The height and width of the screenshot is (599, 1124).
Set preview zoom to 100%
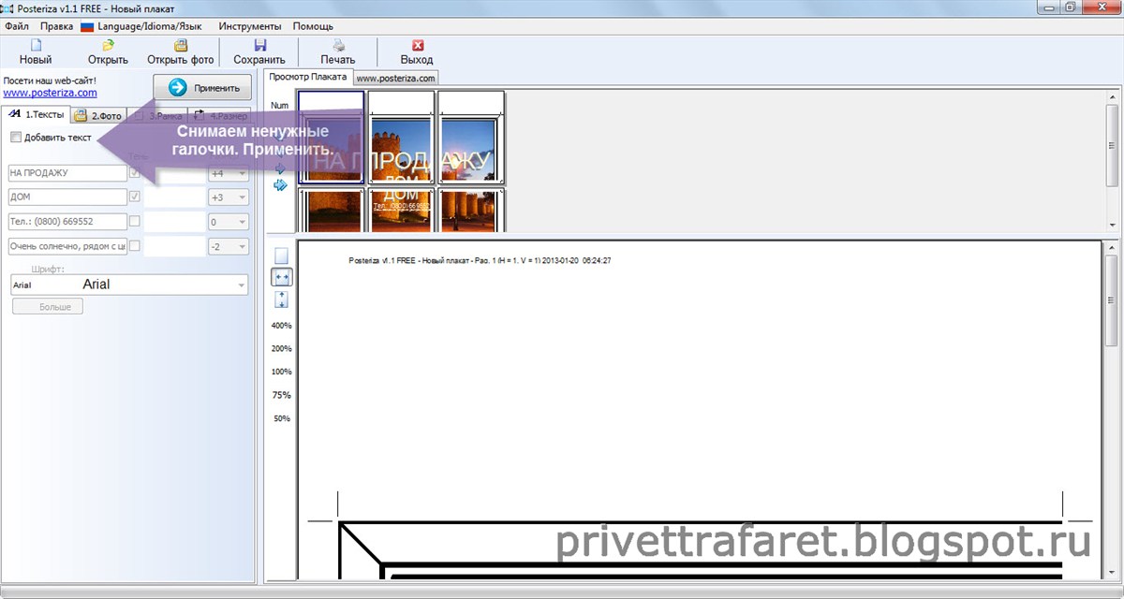[281, 372]
